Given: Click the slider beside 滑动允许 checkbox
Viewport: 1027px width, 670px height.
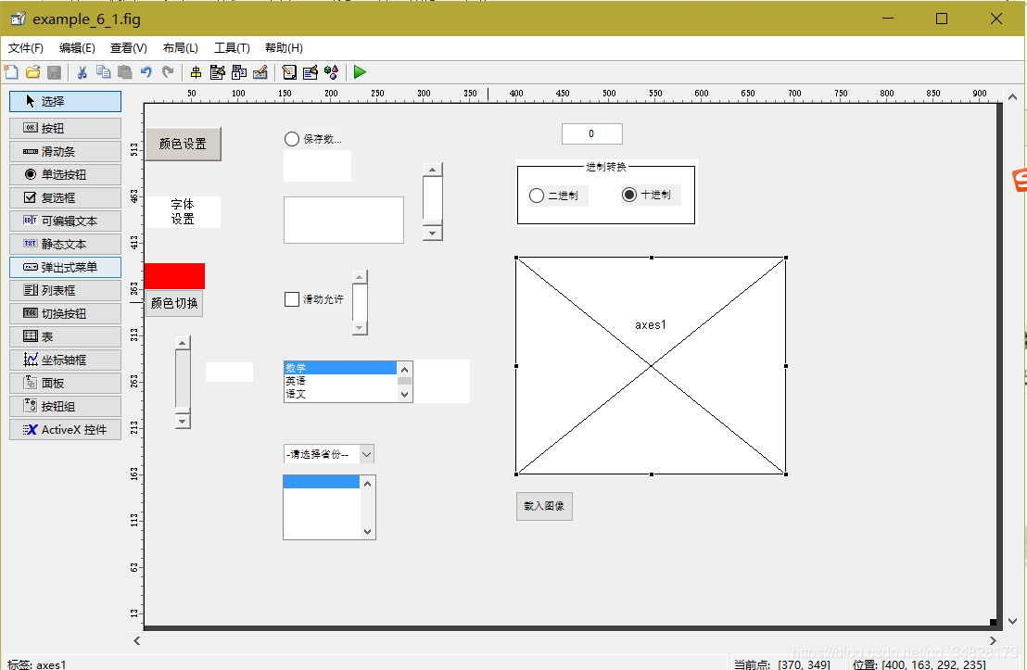Looking at the screenshot, I should [x=361, y=303].
